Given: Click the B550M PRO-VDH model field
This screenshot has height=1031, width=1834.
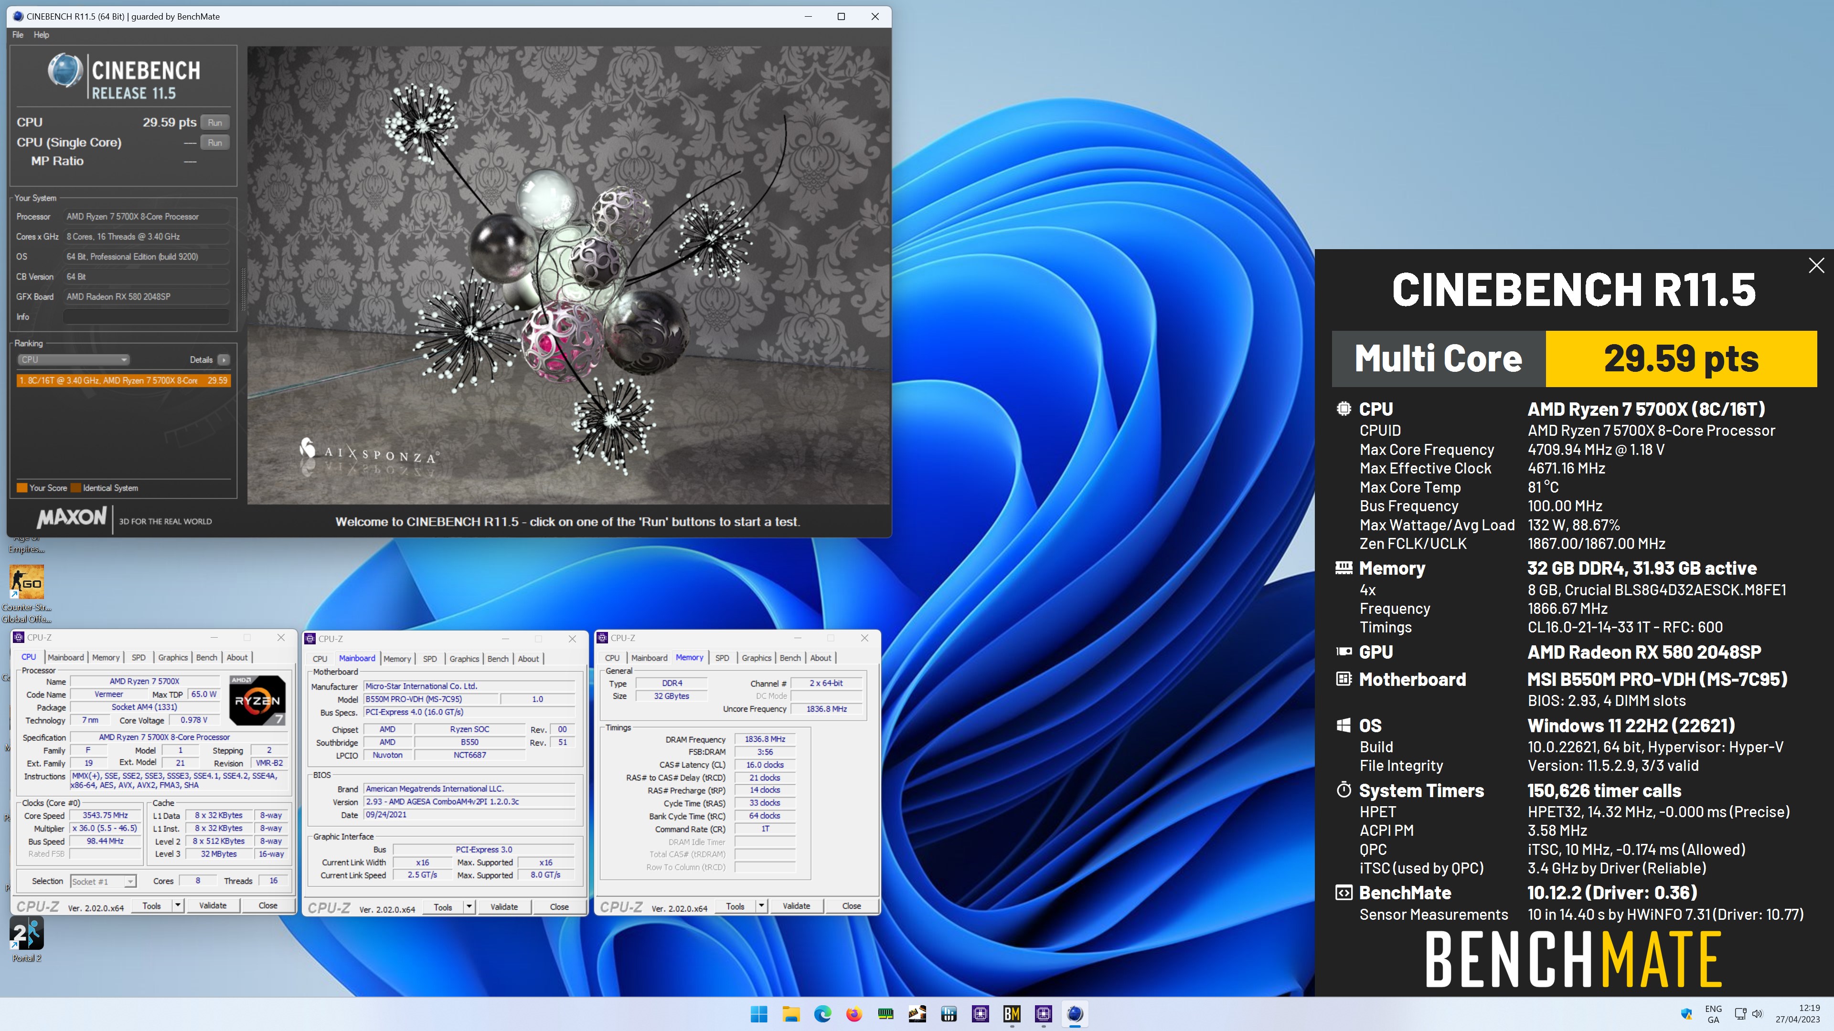Looking at the screenshot, I should tap(431, 699).
